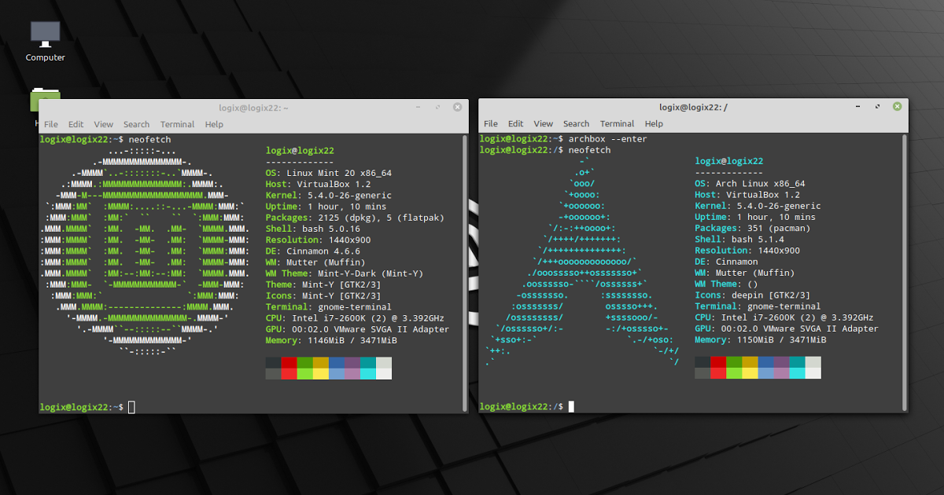Close the left logix@logix22: ~ terminal window

pos(456,108)
